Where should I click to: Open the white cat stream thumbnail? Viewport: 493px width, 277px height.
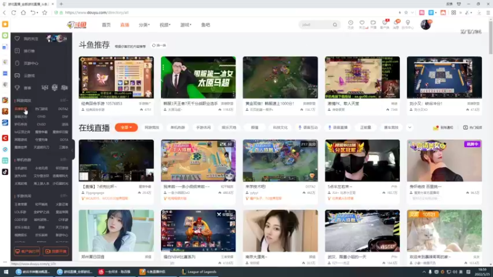point(444,230)
